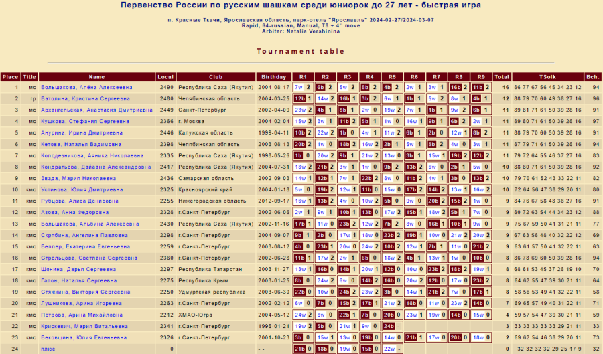The image size is (603, 354).
Task: Click the Club column header
Action: tap(215, 76)
